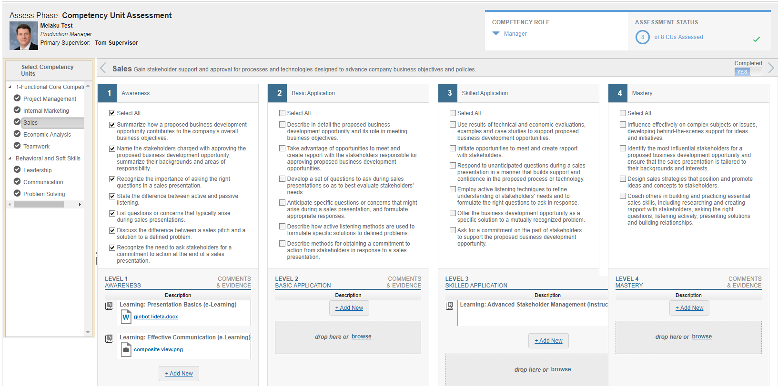Check 'Describe in detail the proposed business' item

(282, 124)
